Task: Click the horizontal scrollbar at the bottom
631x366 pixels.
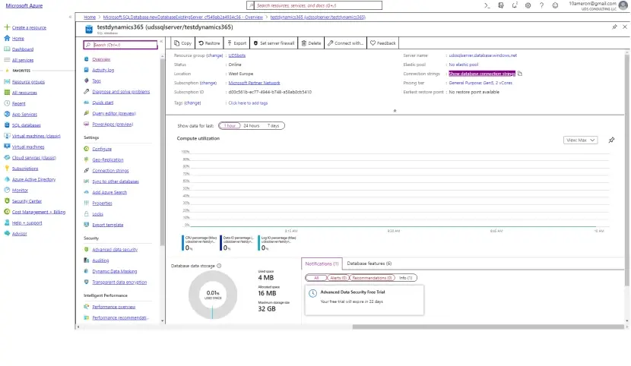Action: (x=488, y=327)
